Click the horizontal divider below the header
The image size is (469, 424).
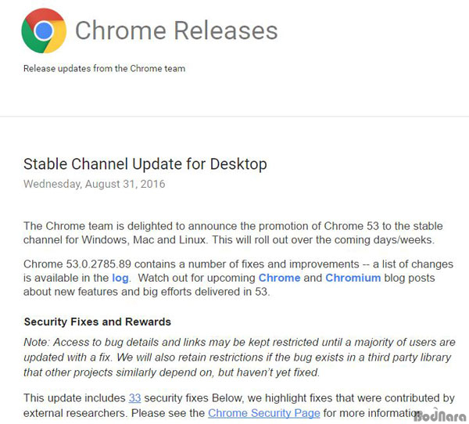(234, 117)
